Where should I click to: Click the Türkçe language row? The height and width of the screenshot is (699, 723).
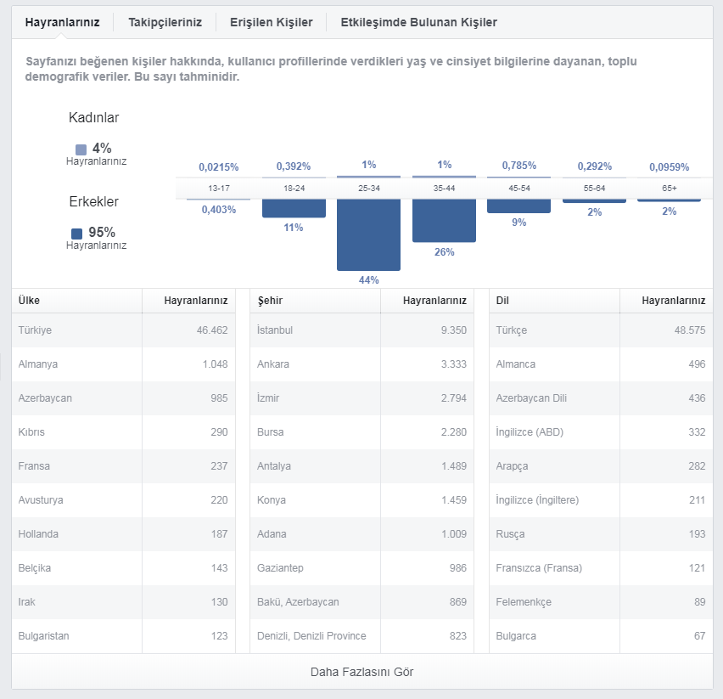click(x=601, y=330)
